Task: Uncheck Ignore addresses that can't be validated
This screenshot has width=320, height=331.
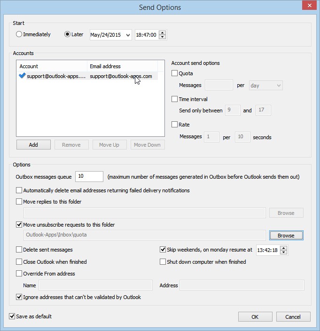Action: click(19, 297)
